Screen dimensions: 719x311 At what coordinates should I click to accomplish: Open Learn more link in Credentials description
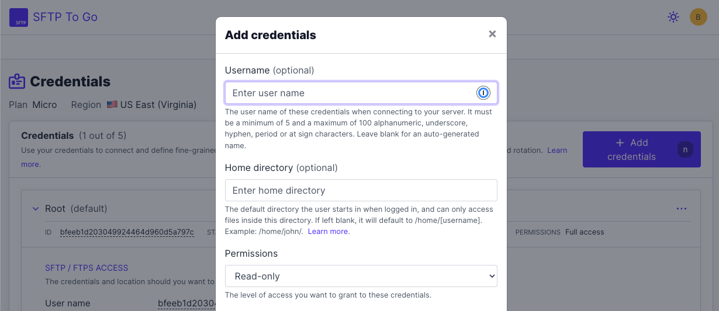(557, 151)
